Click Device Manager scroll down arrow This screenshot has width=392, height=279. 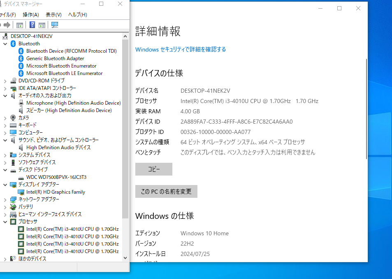click(125, 258)
